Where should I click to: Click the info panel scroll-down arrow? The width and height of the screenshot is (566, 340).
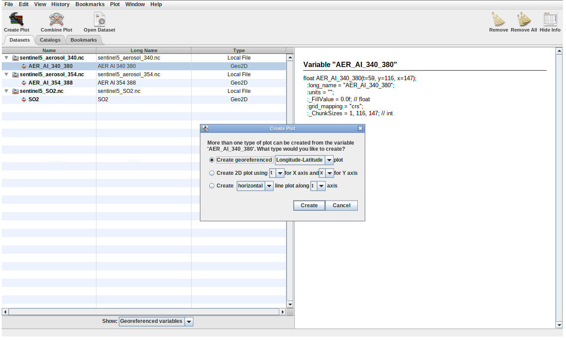coord(559,325)
